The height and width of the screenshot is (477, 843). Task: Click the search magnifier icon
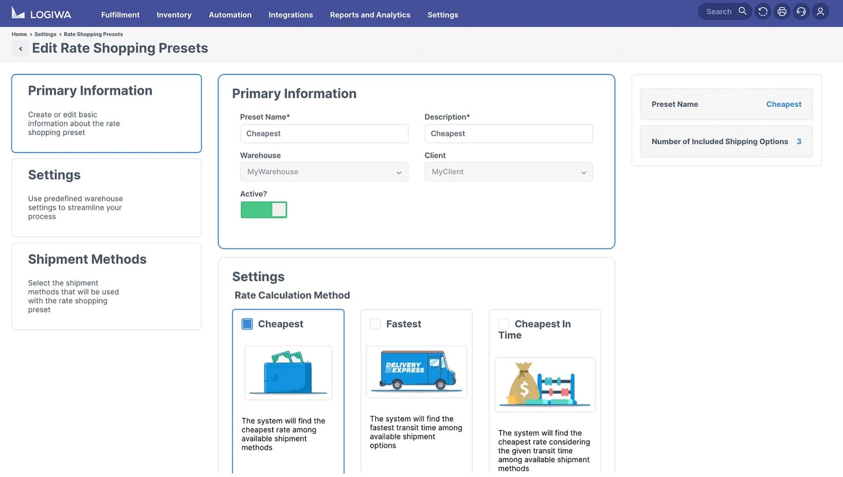(x=742, y=11)
